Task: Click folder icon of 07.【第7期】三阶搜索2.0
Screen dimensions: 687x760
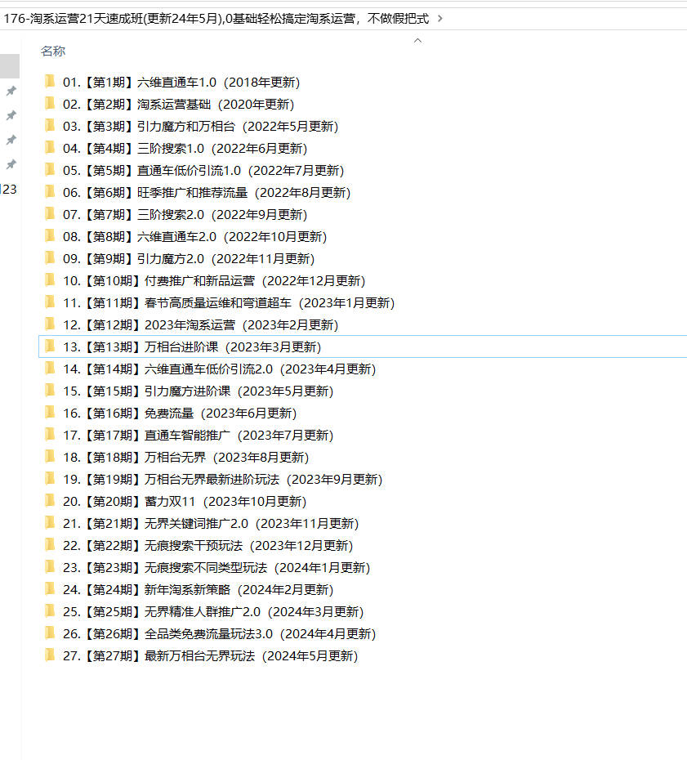Action: coord(50,214)
